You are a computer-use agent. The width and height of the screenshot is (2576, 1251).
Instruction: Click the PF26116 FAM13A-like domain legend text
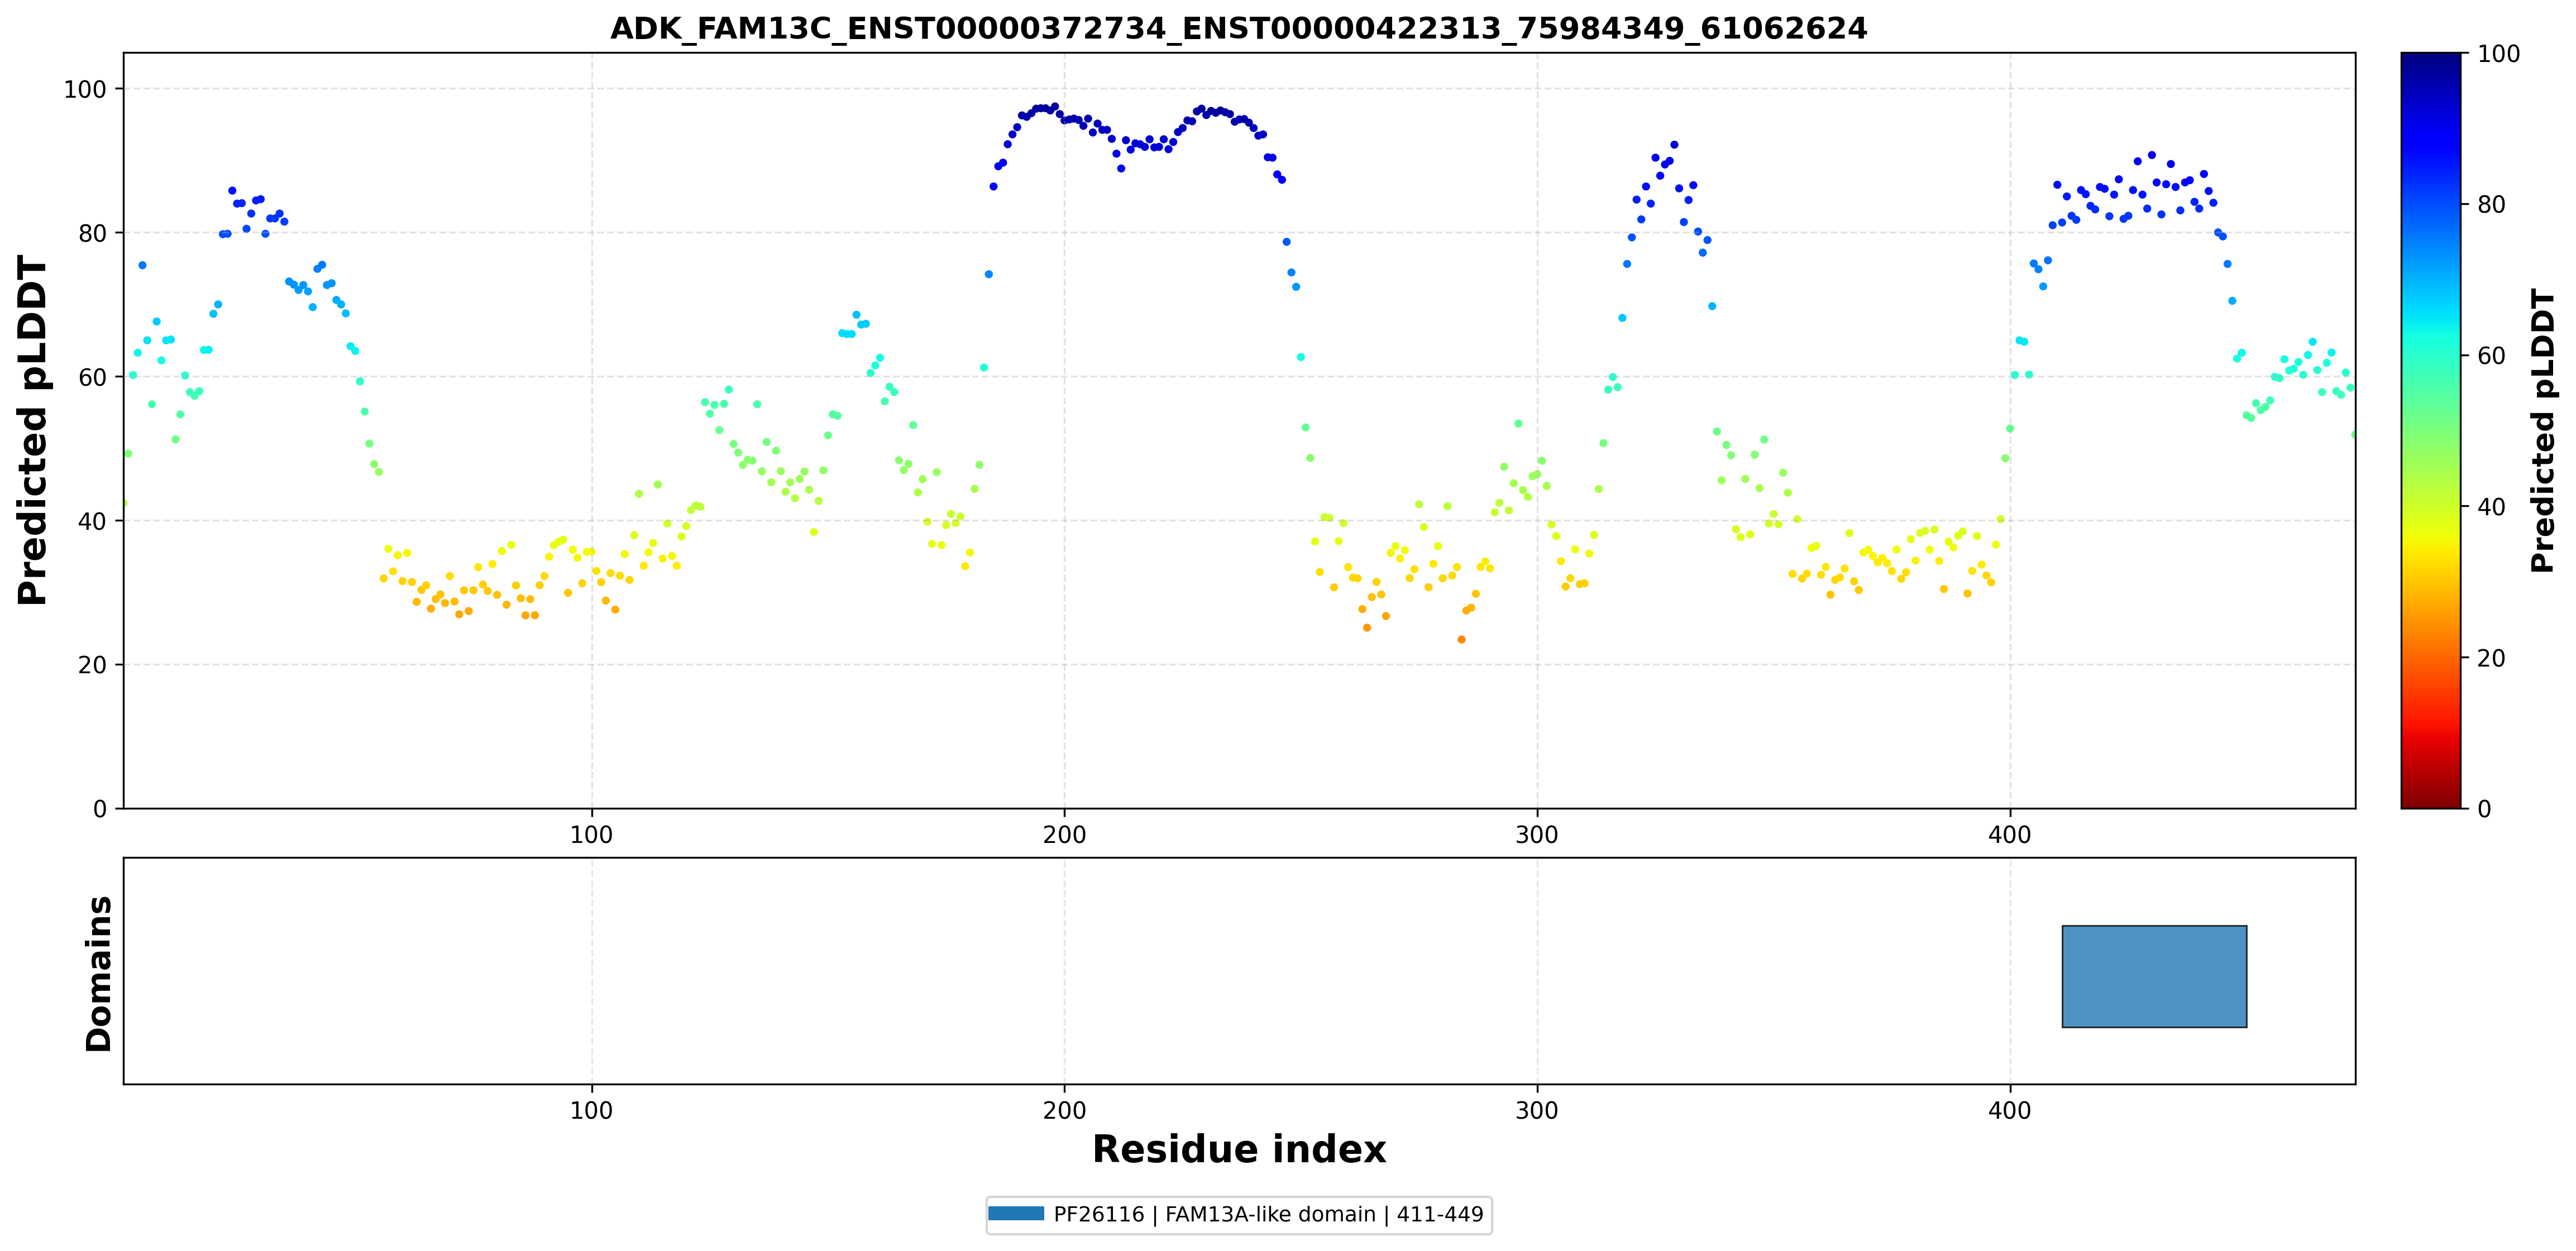point(1268,1214)
